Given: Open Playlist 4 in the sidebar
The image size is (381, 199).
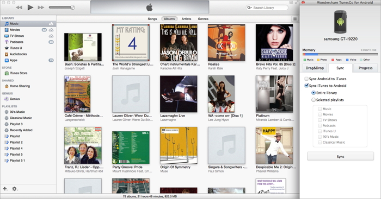Looking at the screenshot, I should tap(28, 149).
